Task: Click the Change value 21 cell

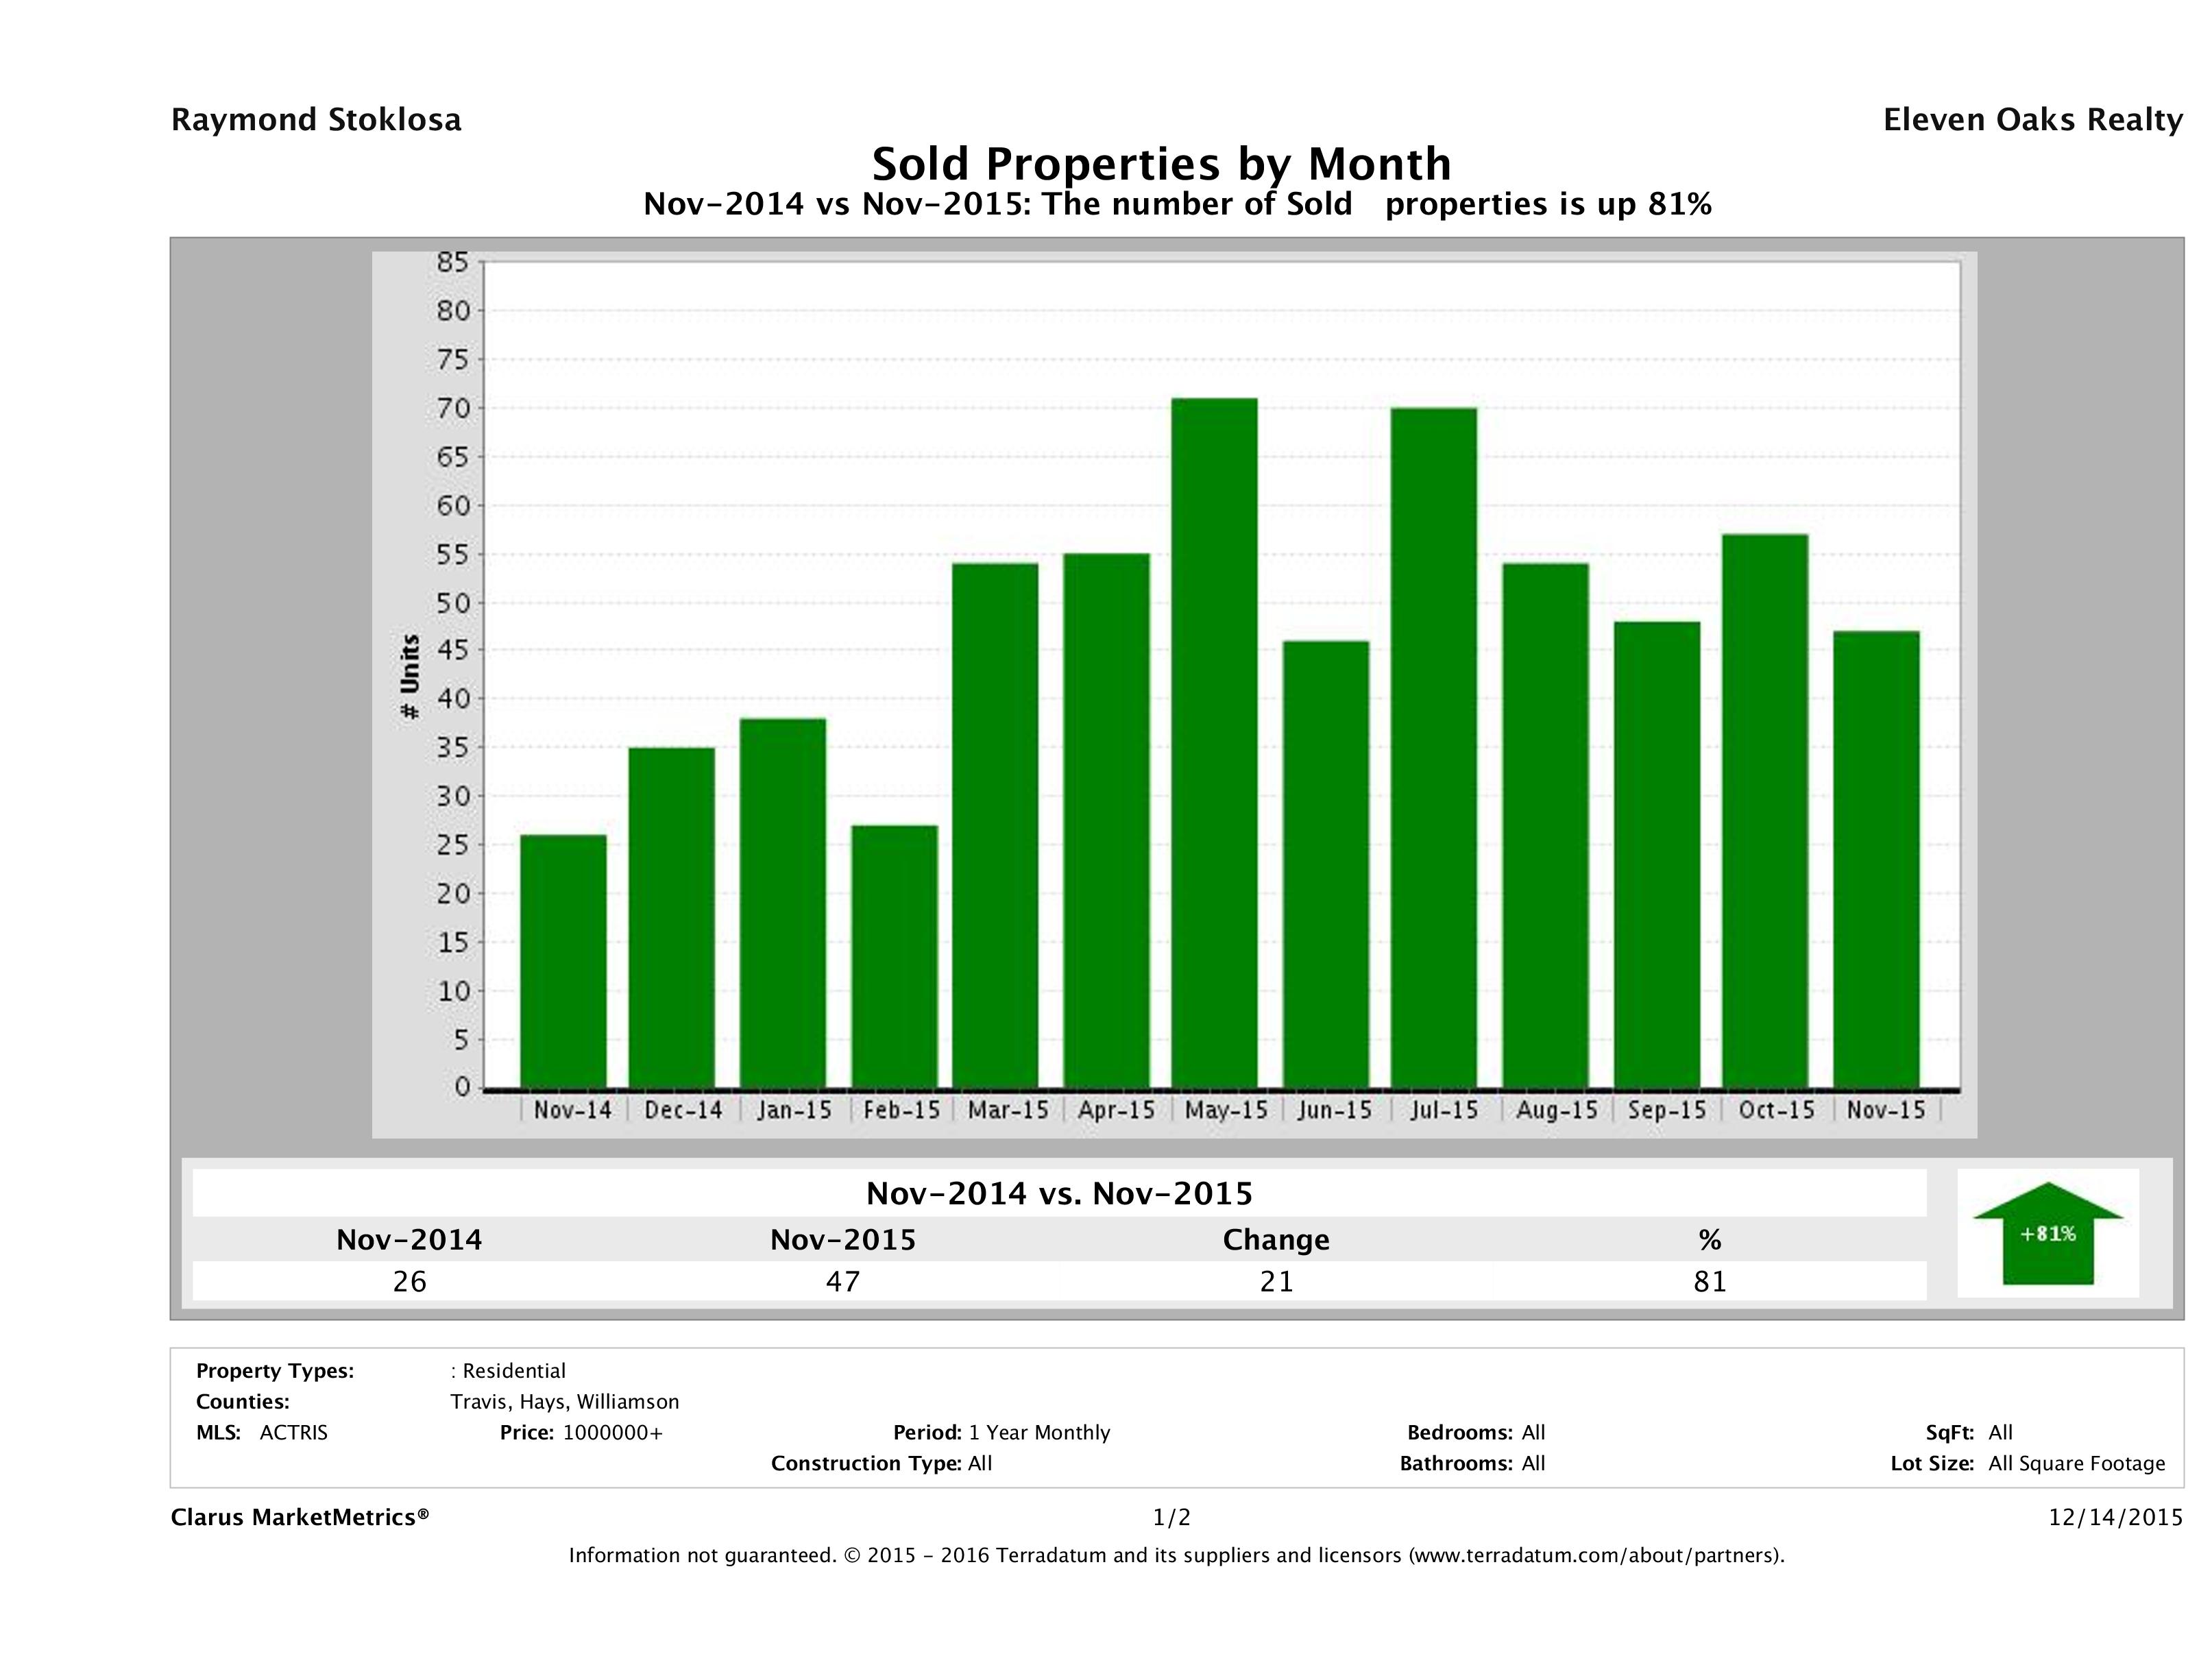Action: click(1276, 1281)
